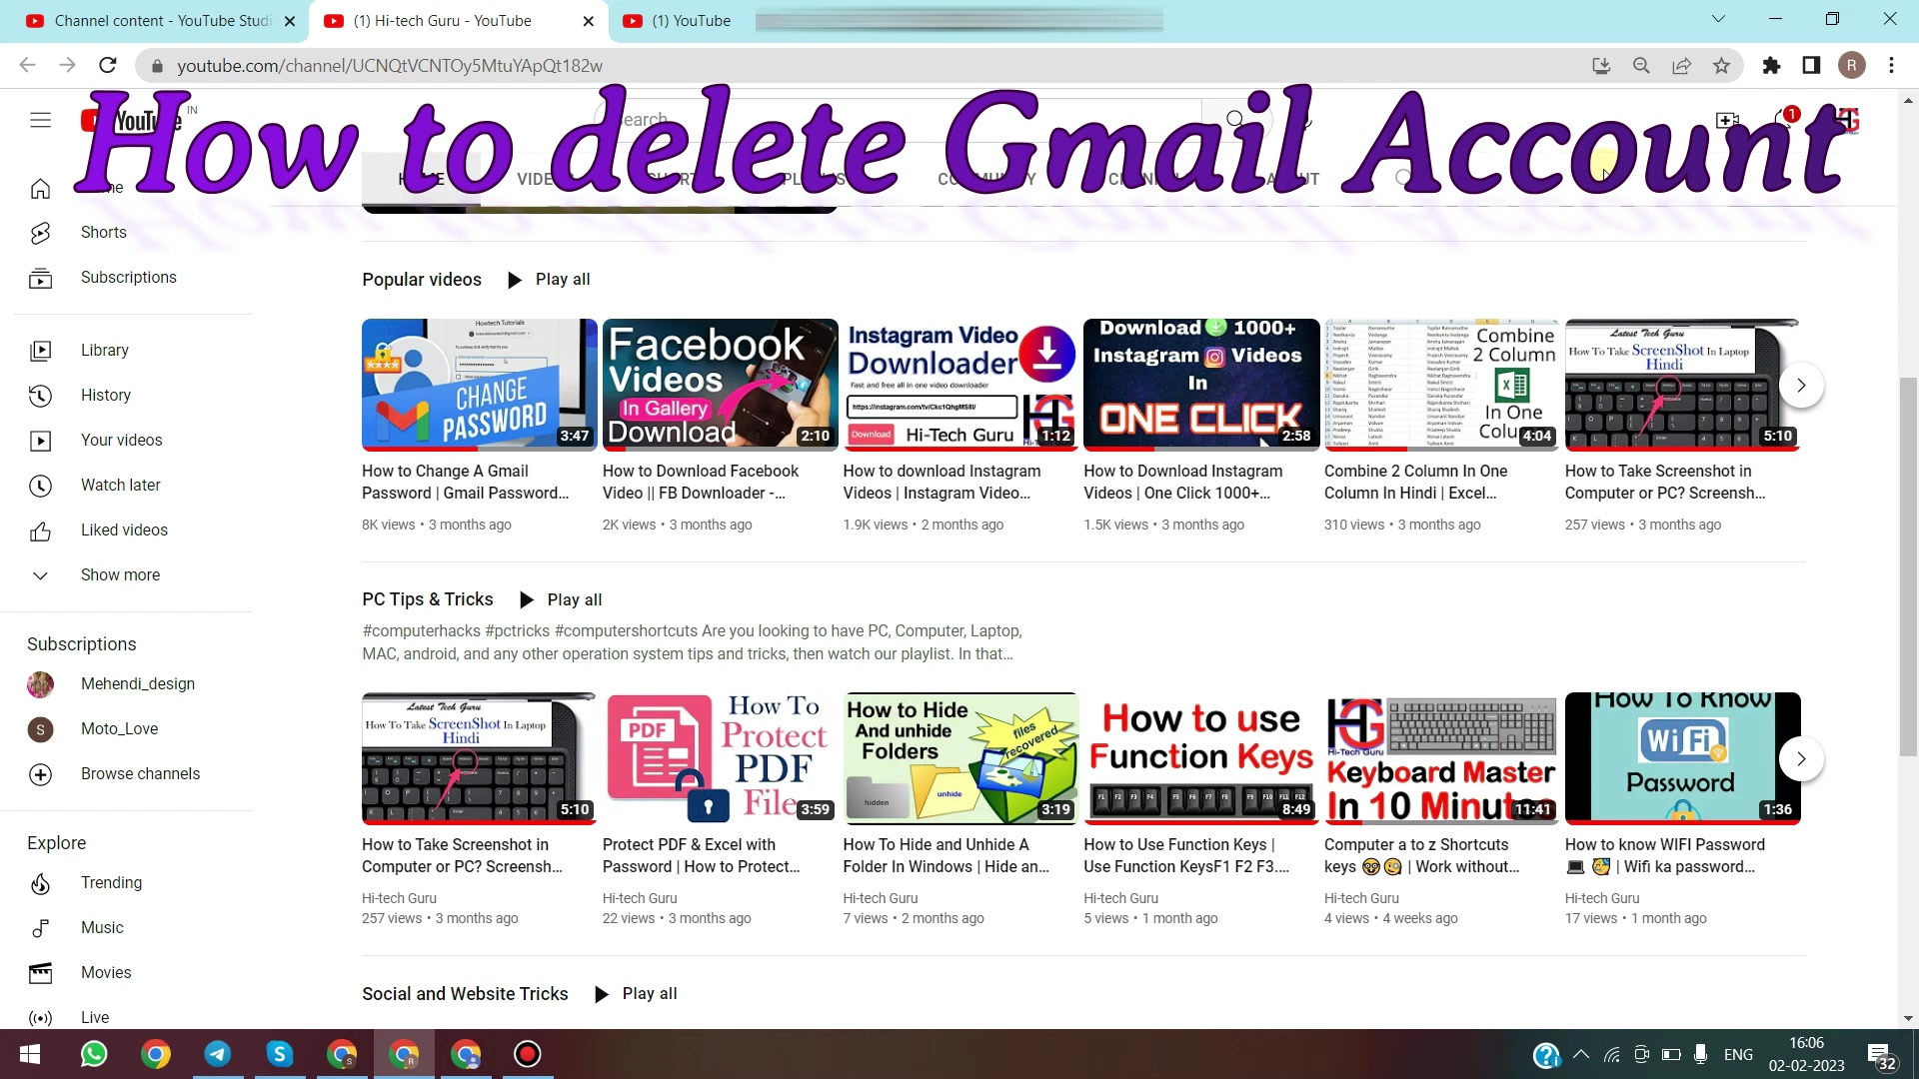Open Liked videos in sidebar
The height and width of the screenshot is (1079, 1919).
point(124,531)
